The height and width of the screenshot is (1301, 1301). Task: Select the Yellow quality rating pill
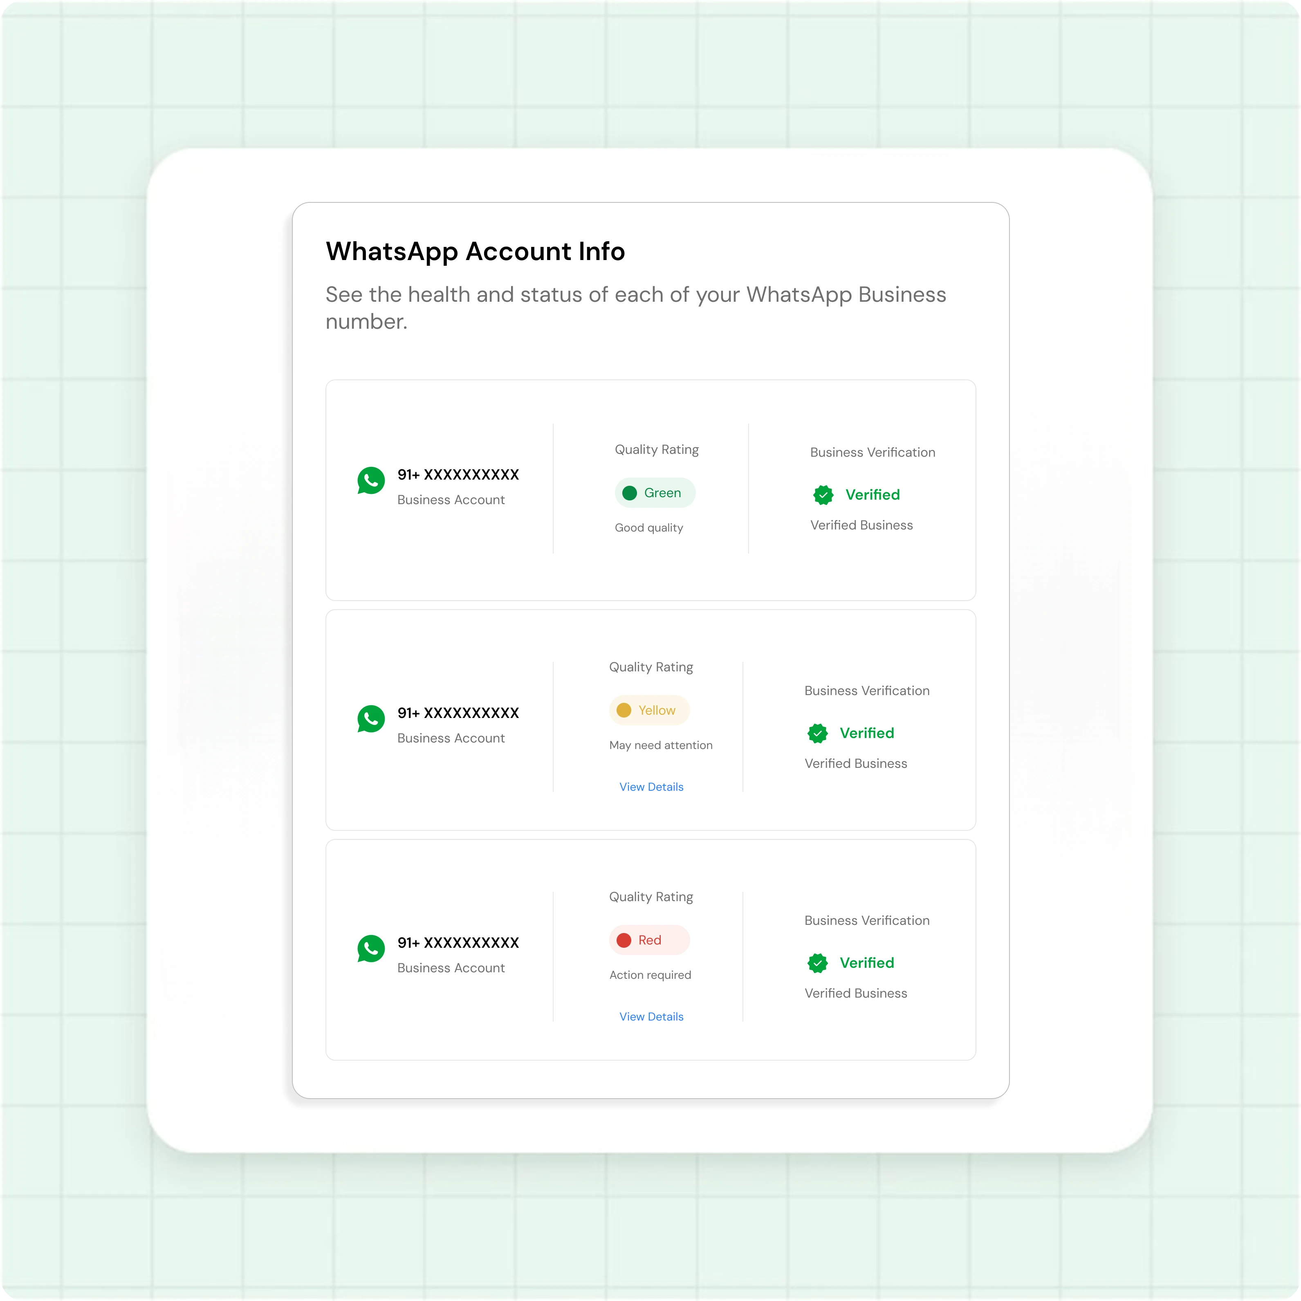click(649, 711)
